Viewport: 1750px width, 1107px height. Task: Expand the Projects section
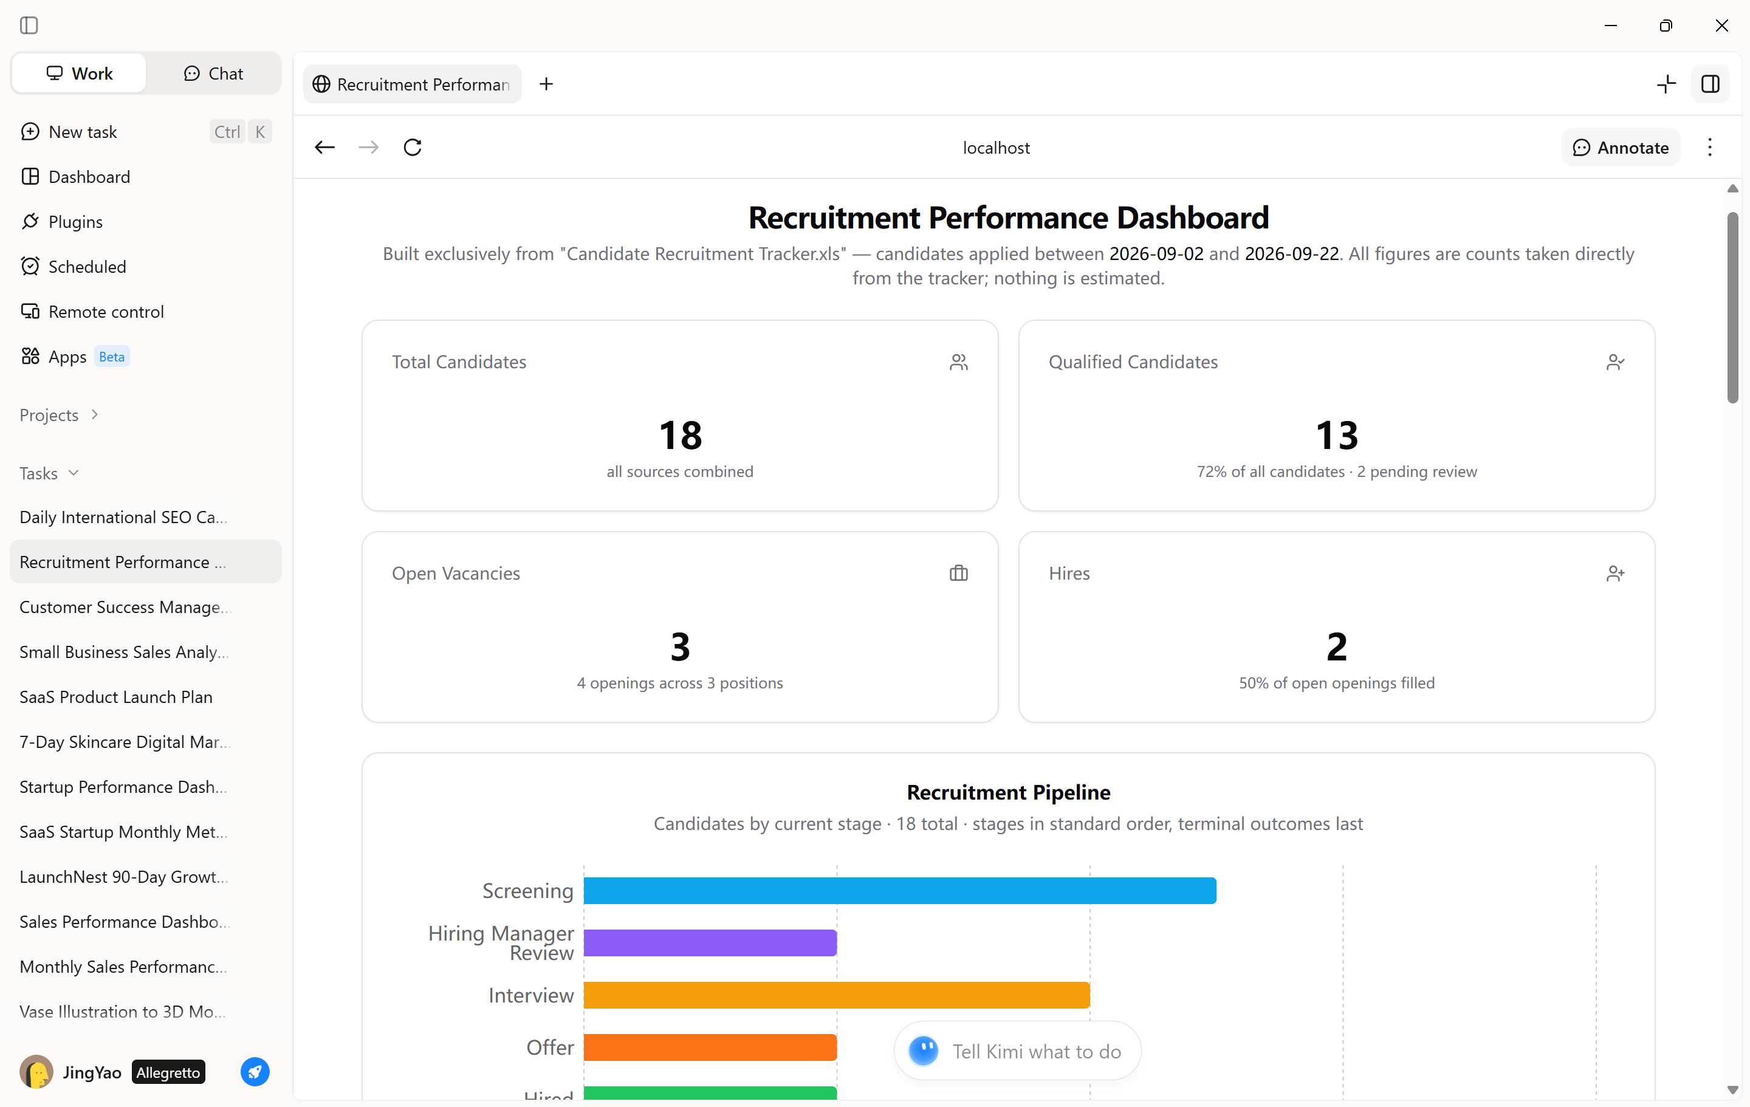coord(59,415)
